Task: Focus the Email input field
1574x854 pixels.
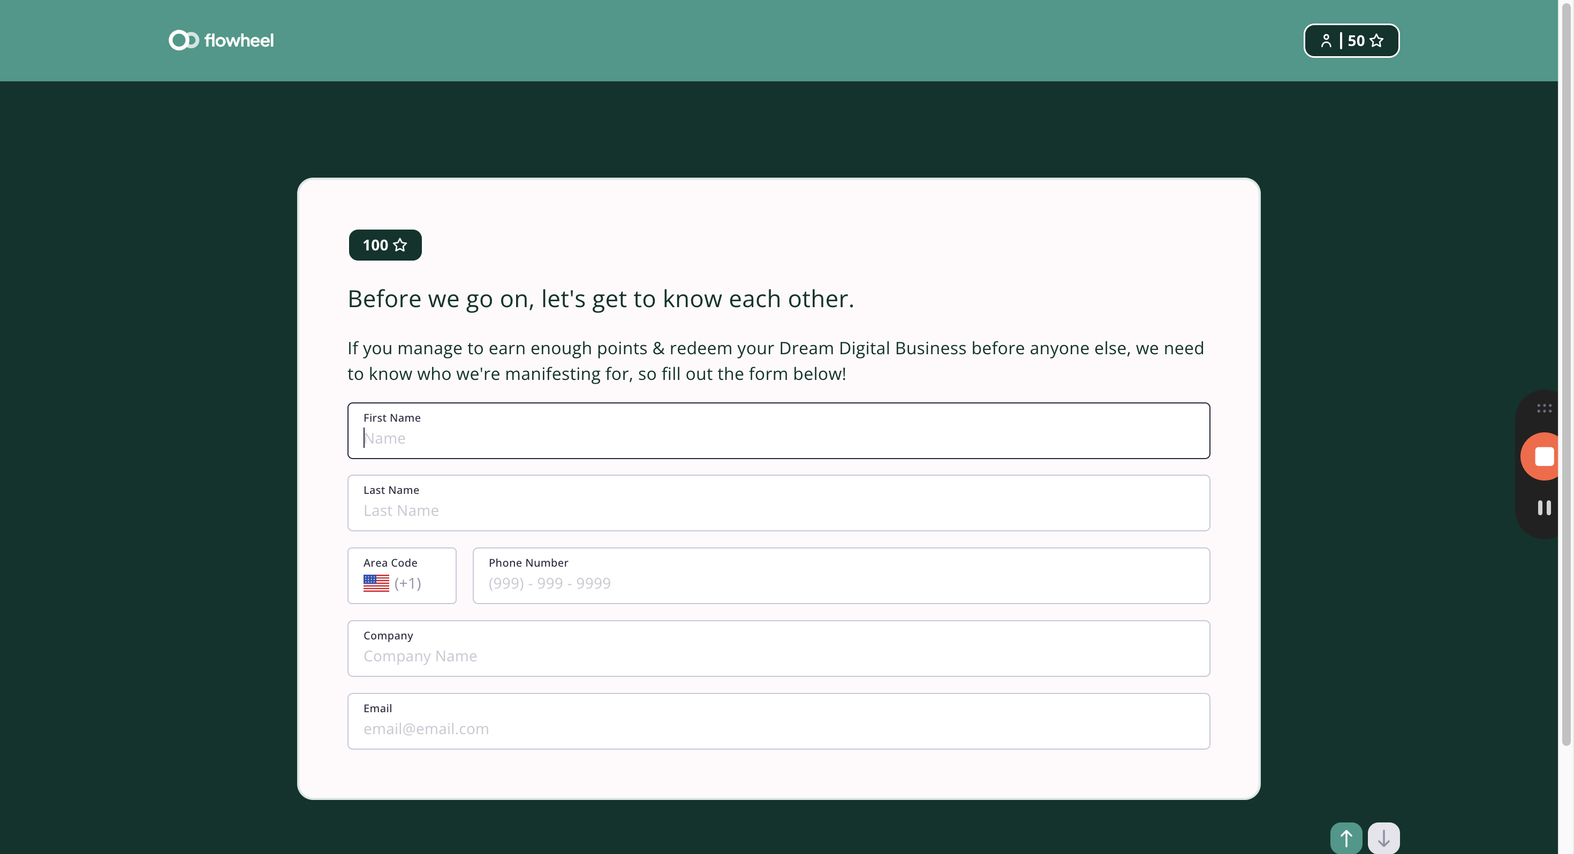Action: [x=778, y=721]
